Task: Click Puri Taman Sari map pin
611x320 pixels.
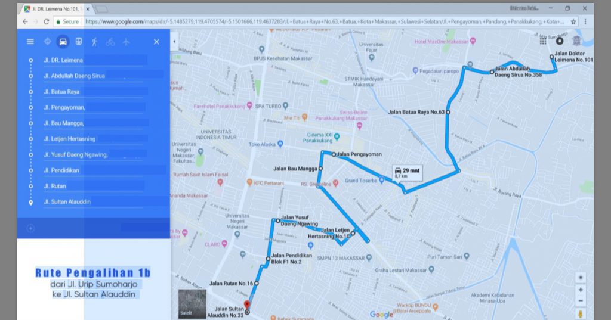Action: [467, 256]
